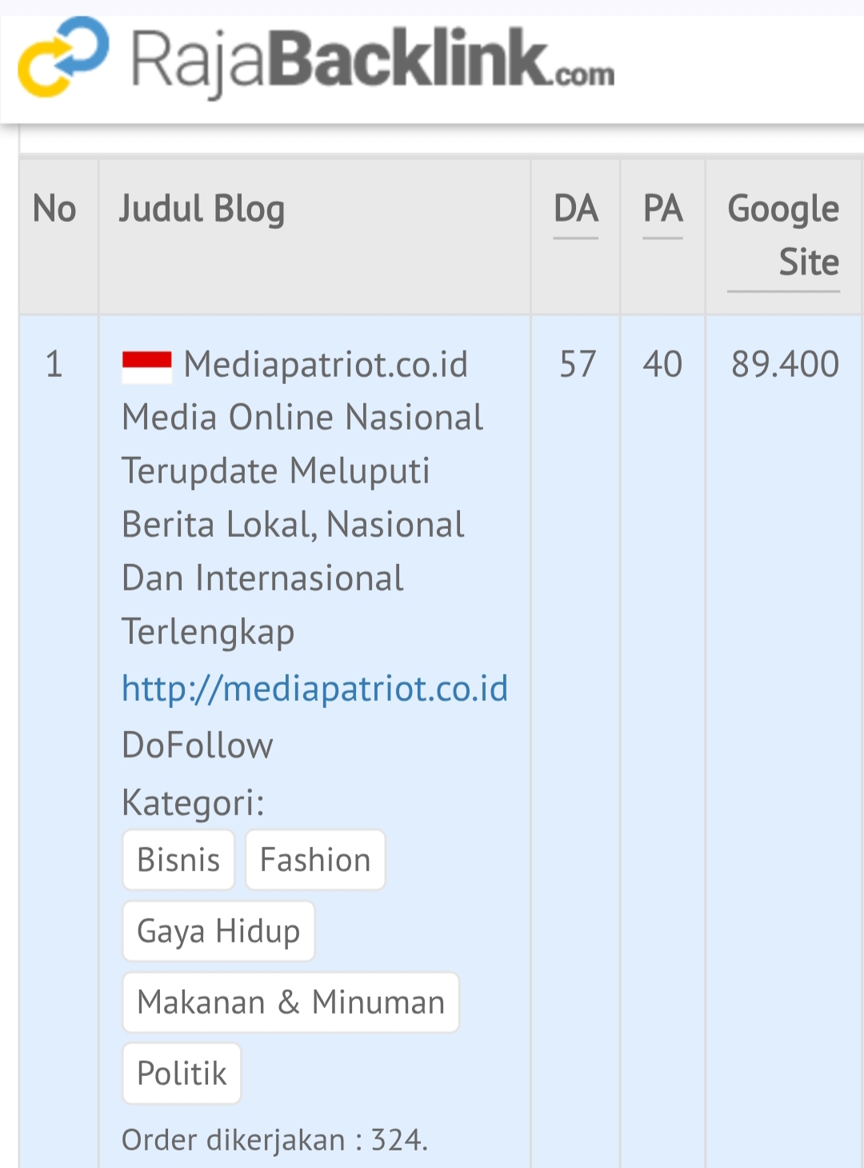The width and height of the screenshot is (864, 1168).
Task: Click the Google Site value 89.400
Action: point(785,365)
